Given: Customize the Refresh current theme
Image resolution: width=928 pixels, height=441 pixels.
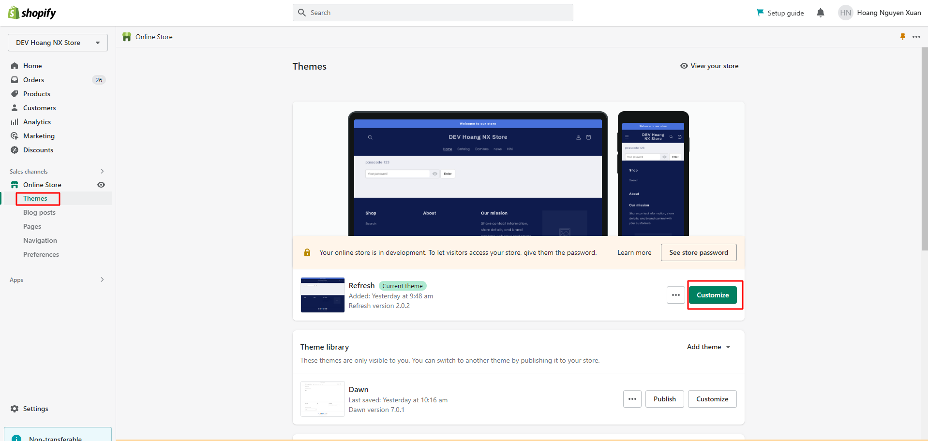Looking at the screenshot, I should 713,295.
